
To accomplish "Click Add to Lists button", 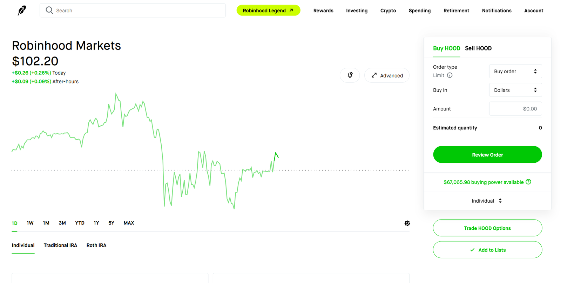I will click(487, 250).
